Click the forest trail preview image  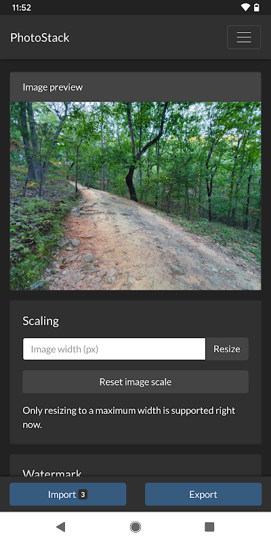tap(135, 196)
